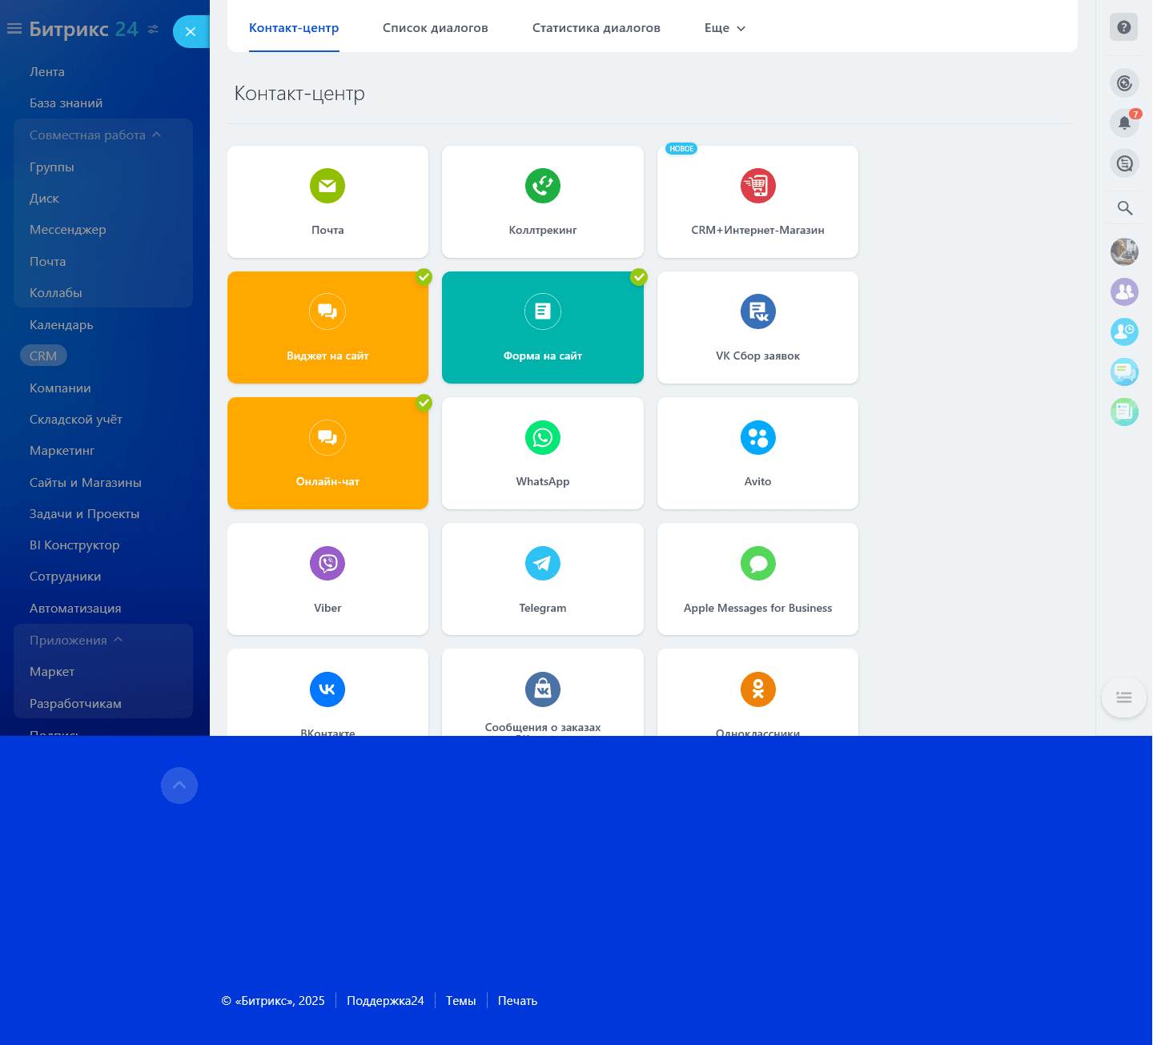Open the Avito connector tile
Screen dimensions: 1153x1045
pos(757,453)
